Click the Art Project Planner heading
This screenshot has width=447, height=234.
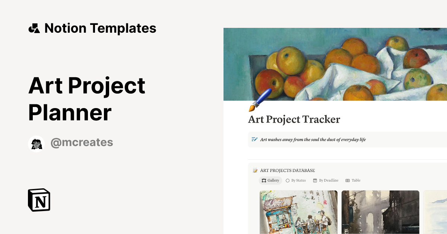coord(86,98)
